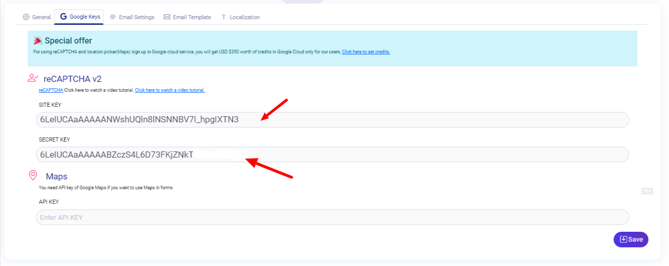This screenshot has height=266, width=669.
Task: Click into the SECRET KEY field
Action: tap(332, 155)
